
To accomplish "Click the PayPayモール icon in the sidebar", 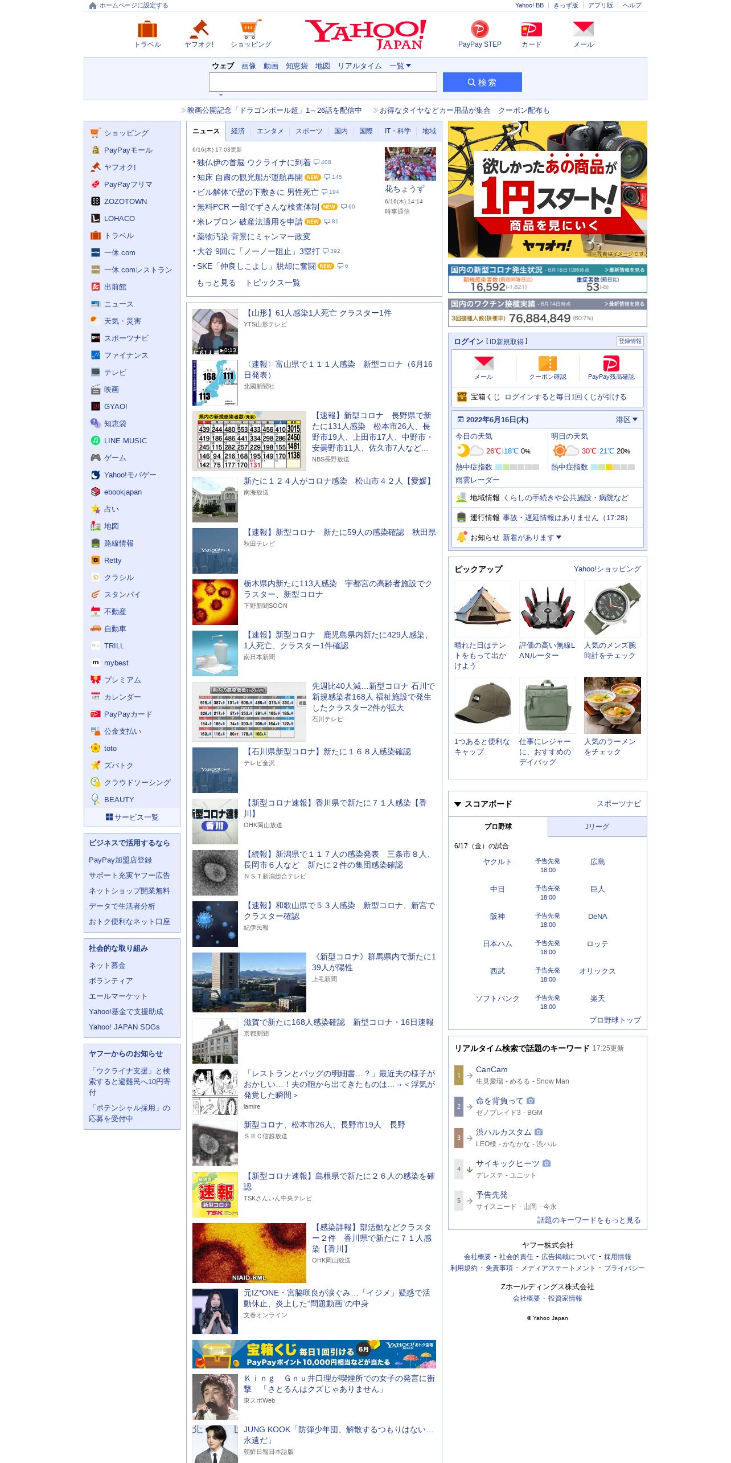I will click(96, 150).
